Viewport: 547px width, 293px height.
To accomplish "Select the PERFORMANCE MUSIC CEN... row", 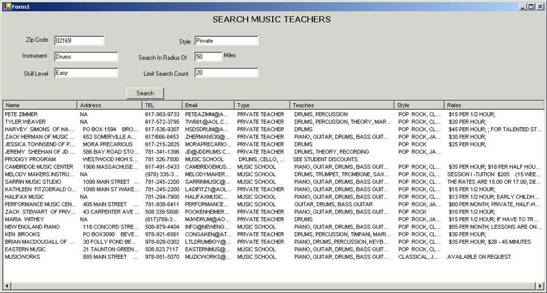I will click(273, 204).
